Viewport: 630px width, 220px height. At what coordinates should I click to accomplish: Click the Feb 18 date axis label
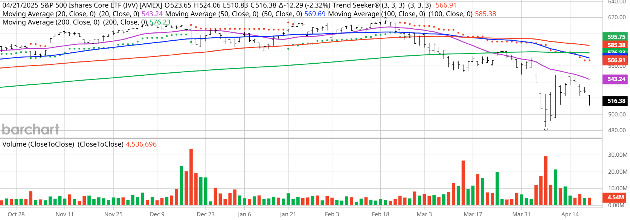tap(381, 214)
